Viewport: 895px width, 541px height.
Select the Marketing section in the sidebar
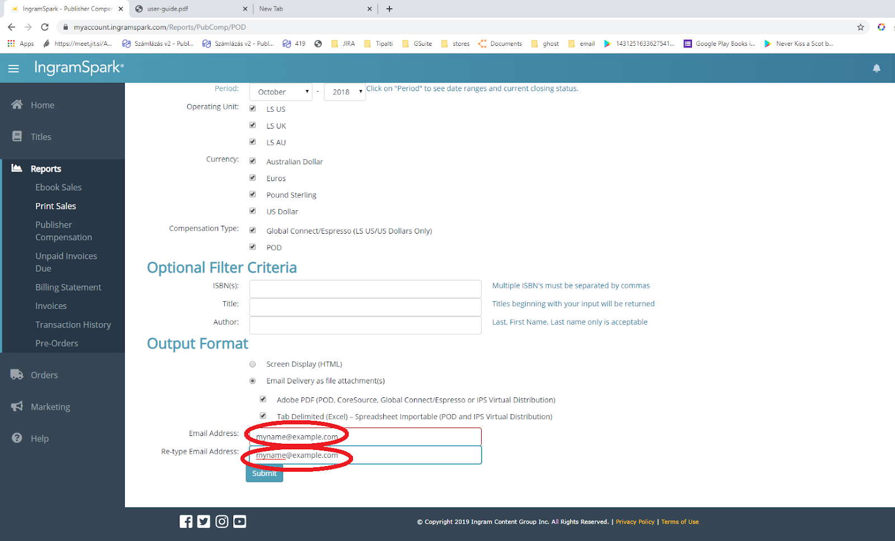tap(50, 406)
